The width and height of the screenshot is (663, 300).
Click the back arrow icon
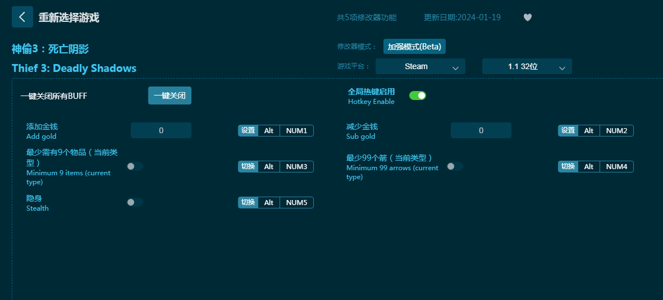pos(22,17)
